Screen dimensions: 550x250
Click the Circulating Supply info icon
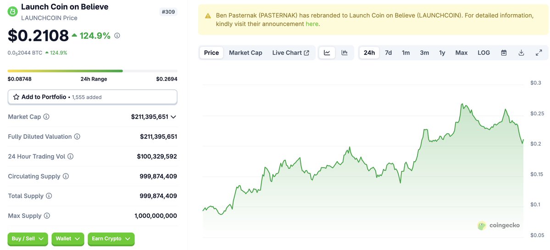66,176
